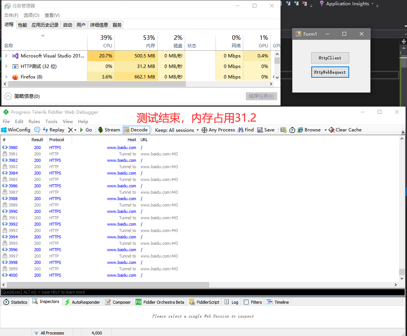Image resolution: width=407 pixels, height=336 pixels.
Task: Open the Find sessions binoculars tool
Action: [246, 130]
